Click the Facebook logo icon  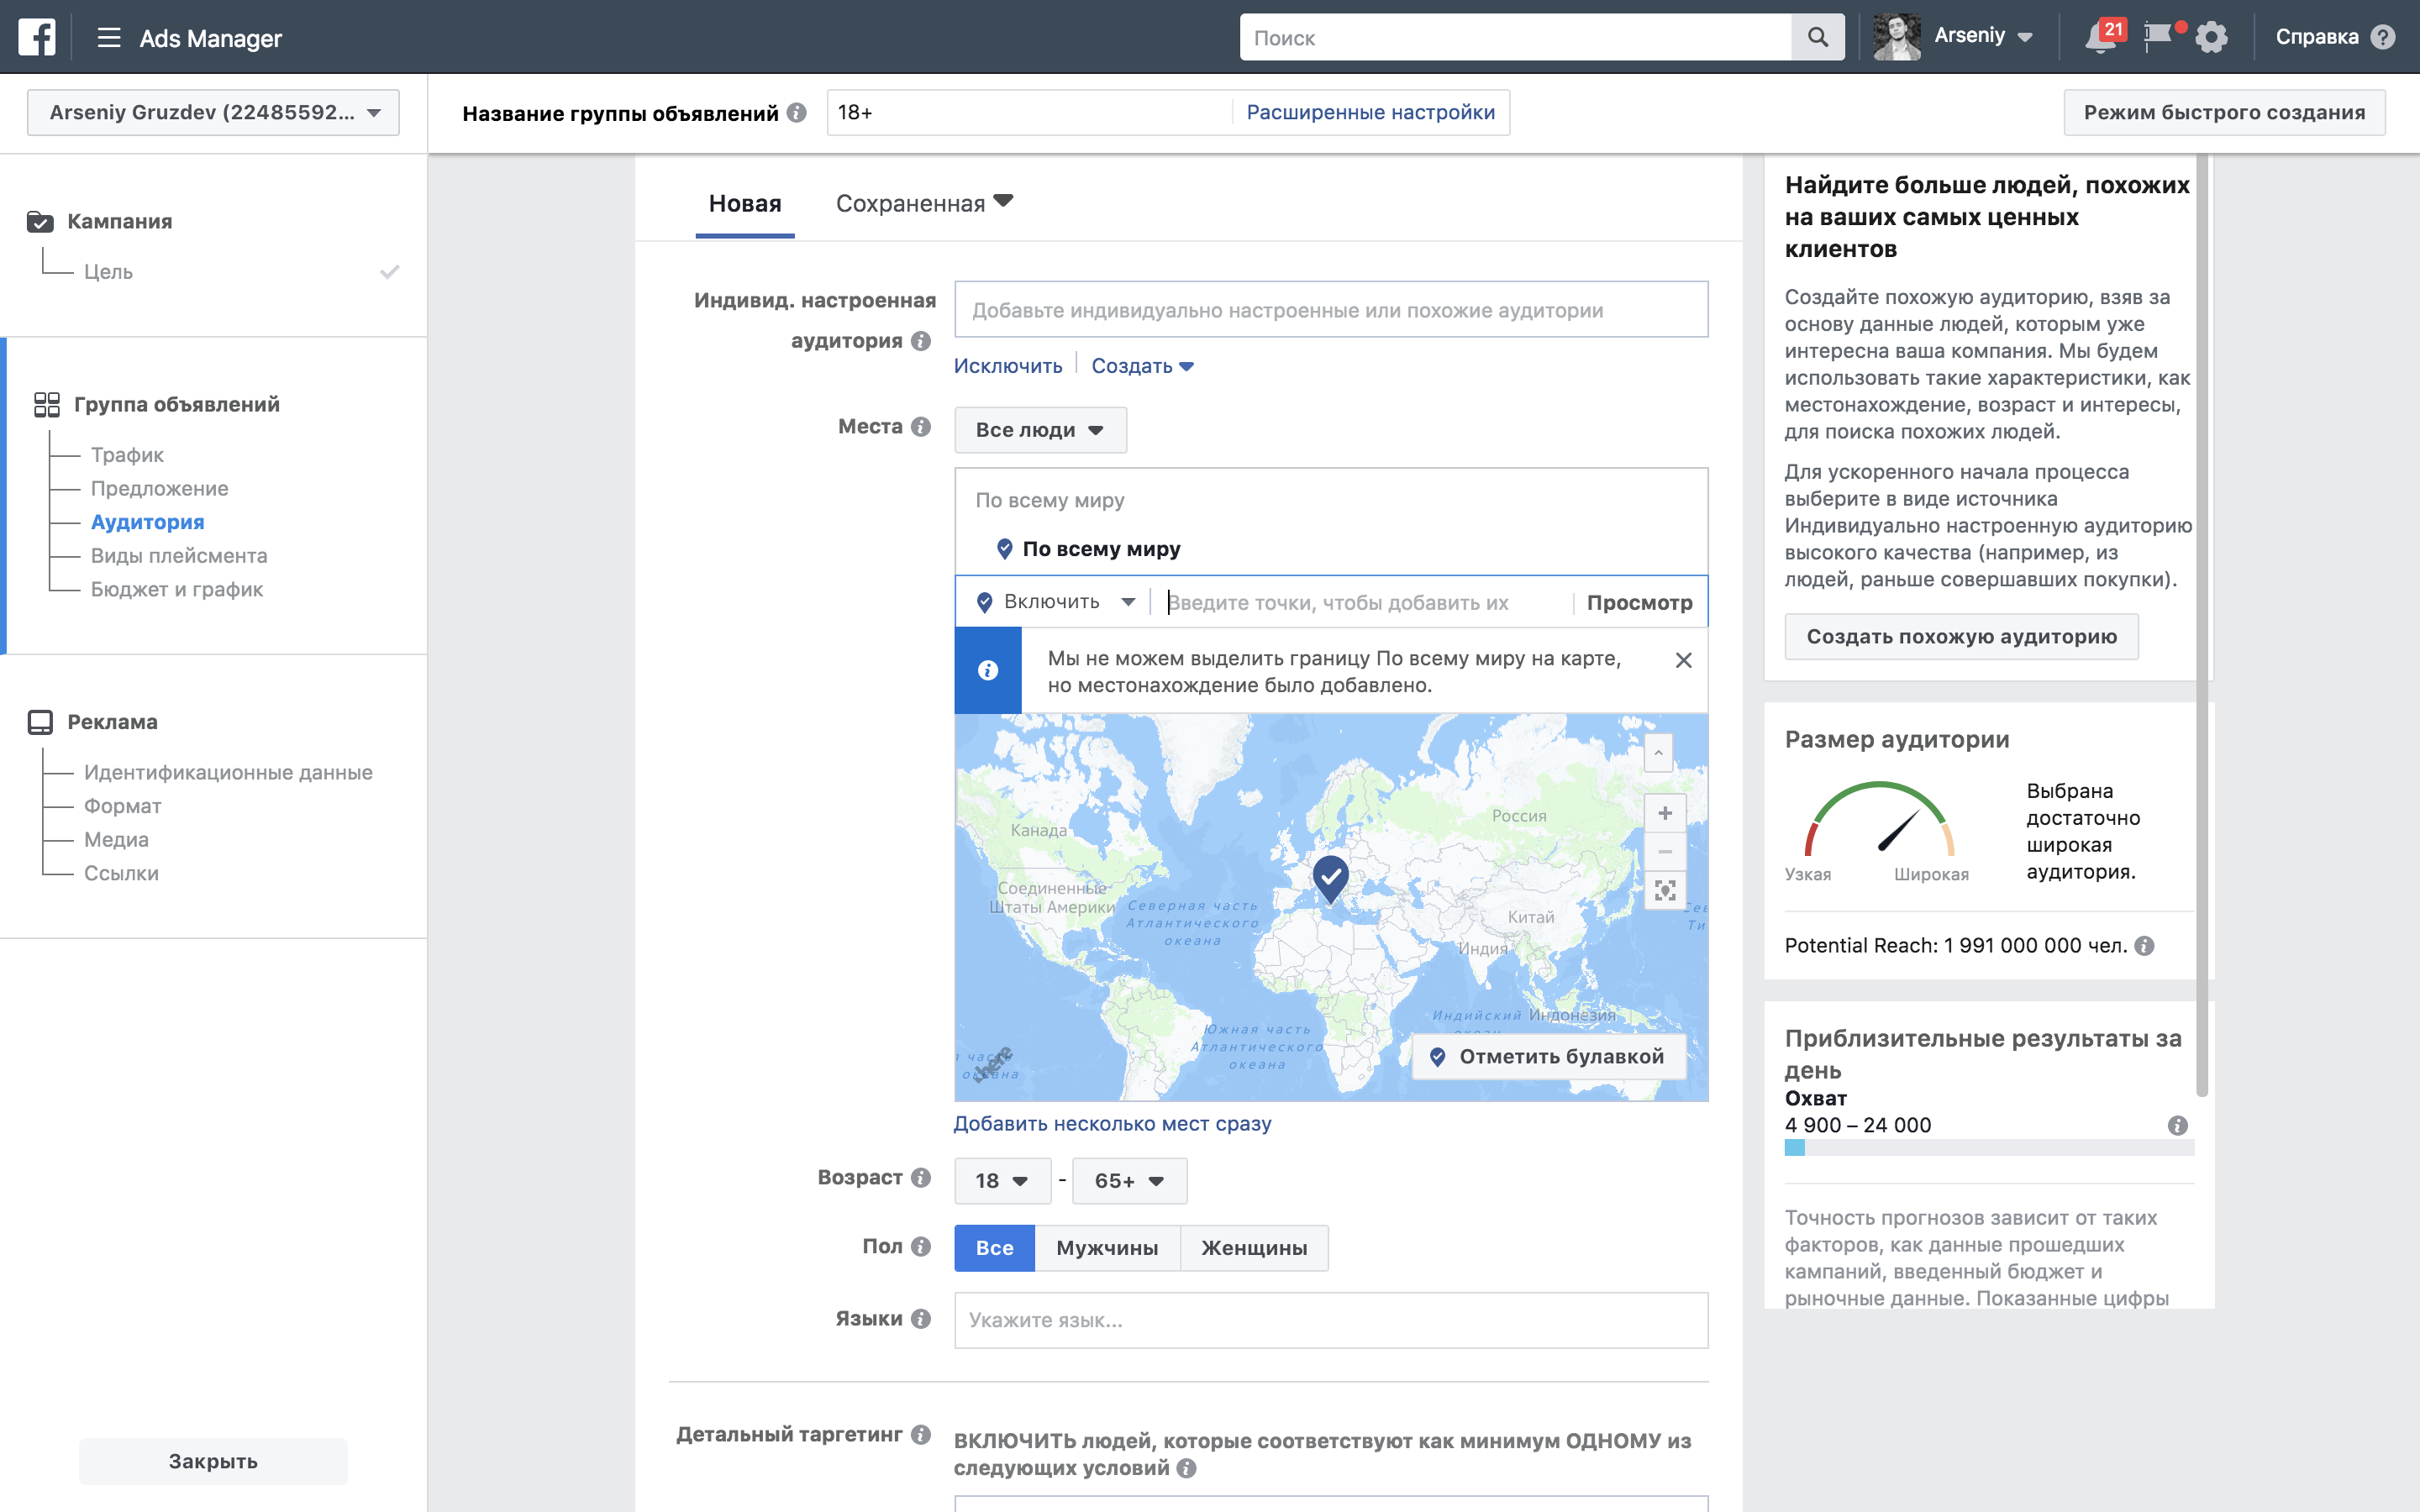click(37, 37)
